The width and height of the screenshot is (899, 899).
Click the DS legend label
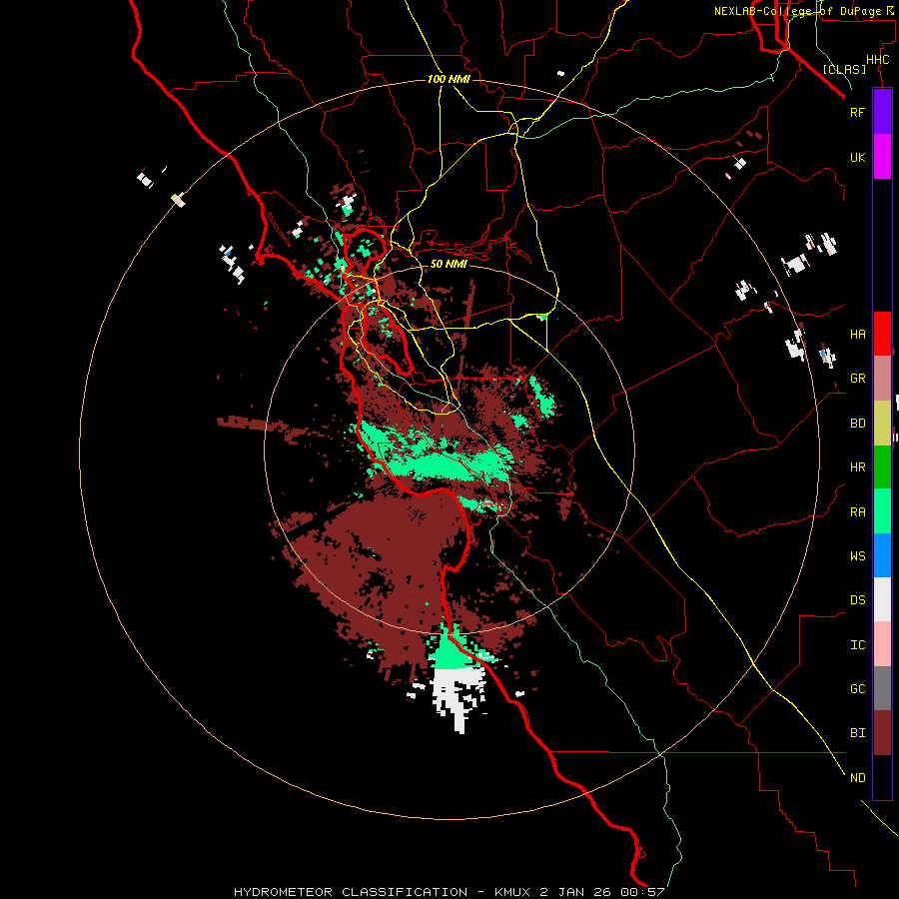[x=857, y=600]
